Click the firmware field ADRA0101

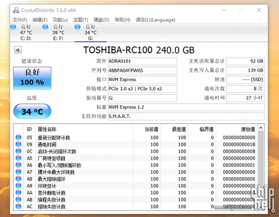(x=142, y=61)
